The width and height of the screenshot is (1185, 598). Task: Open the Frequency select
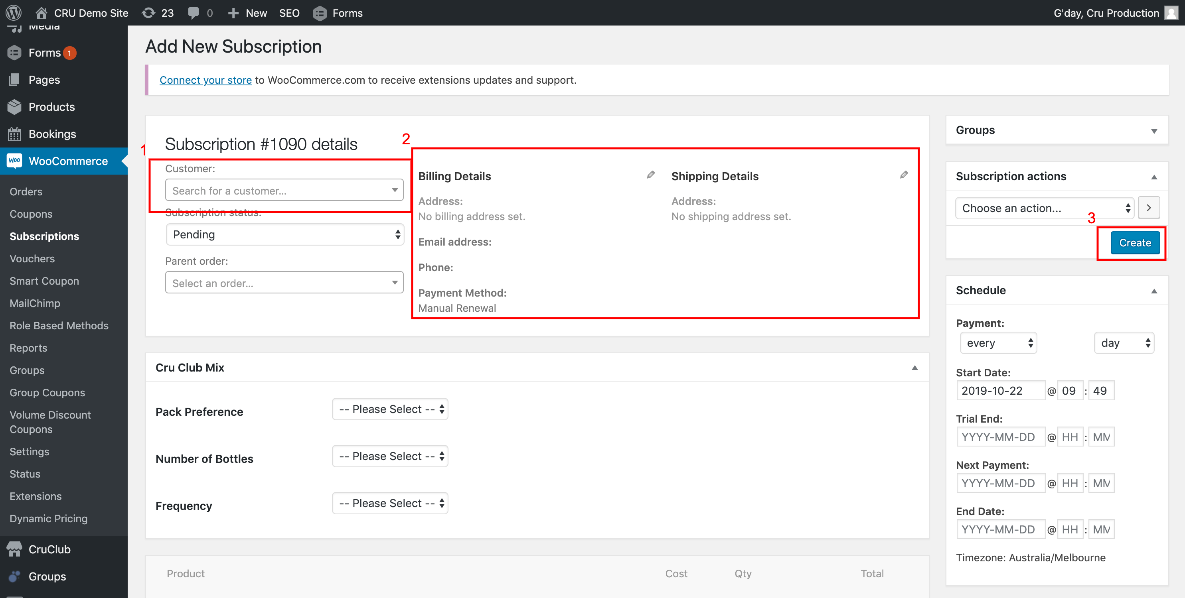click(390, 503)
